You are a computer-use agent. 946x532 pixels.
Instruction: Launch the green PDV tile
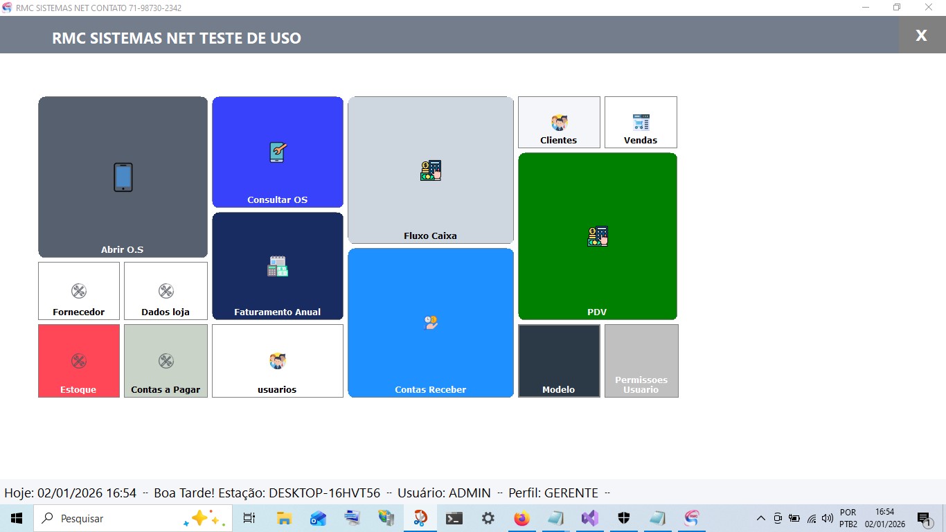pyautogui.click(x=597, y=236)
